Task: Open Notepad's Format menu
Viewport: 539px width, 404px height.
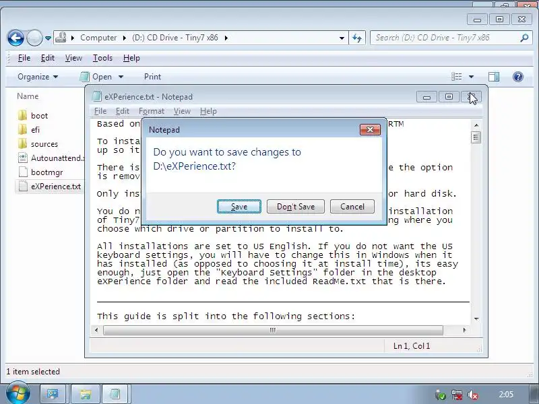Action: coord(151,111)
